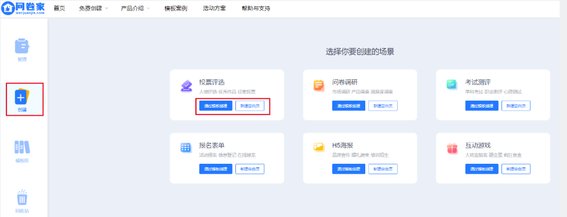Image resolution: width=567 pixels, height=217 pixels.
Task: Click the 选择你要创建的场景 heading
Action: click(x=360, y=52)
